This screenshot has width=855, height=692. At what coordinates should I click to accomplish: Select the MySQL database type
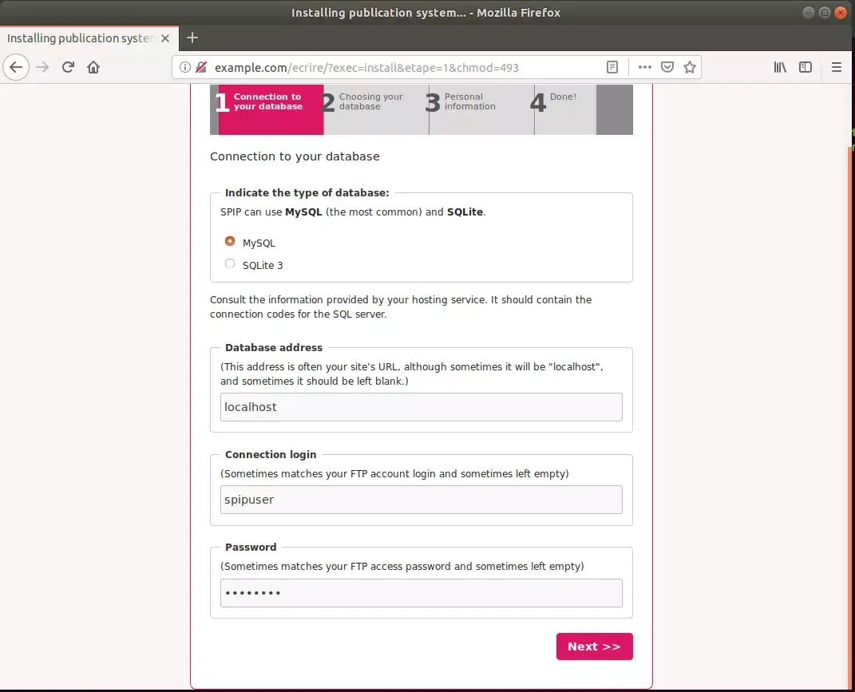point(230,241)
